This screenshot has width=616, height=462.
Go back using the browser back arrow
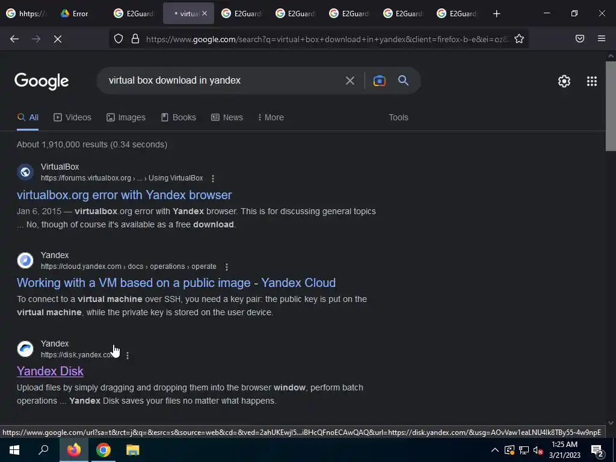(14, 39)
